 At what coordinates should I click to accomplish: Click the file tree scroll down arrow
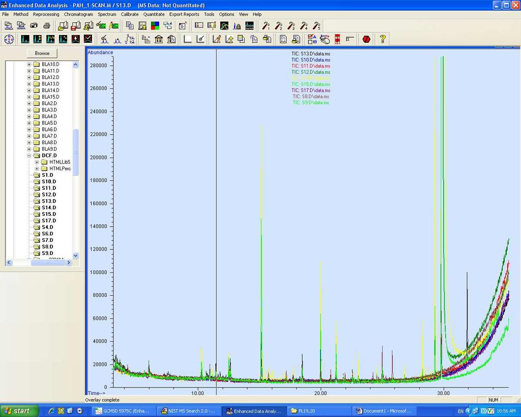click(x=75, y=256)
